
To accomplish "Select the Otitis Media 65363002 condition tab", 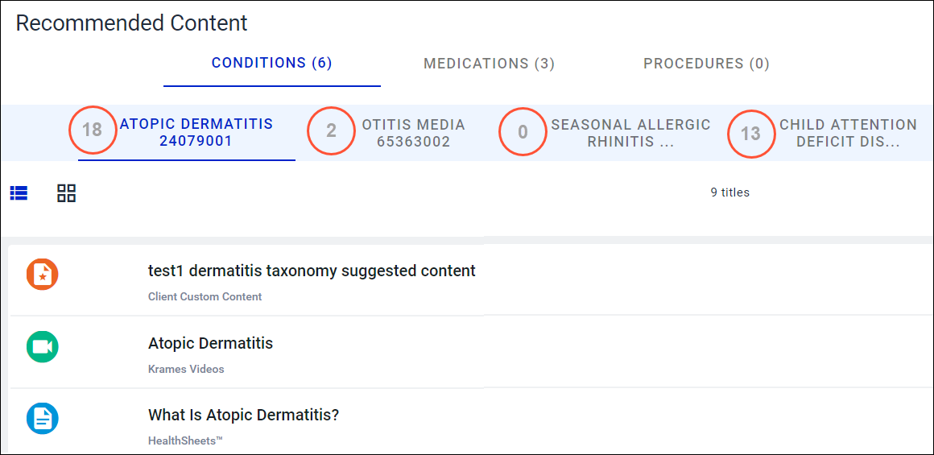I will [x=413, y=133].
